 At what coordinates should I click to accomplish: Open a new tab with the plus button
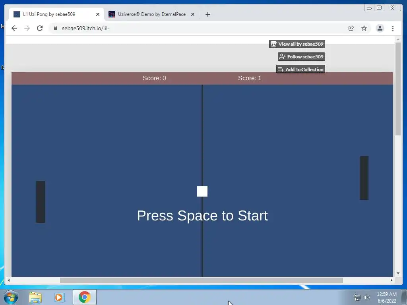(x=207, y=14)
